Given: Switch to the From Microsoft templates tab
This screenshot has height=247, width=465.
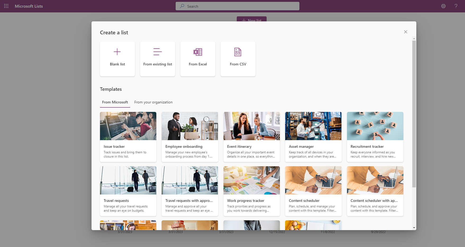Looking at the screenshot, I should point(115,102).
